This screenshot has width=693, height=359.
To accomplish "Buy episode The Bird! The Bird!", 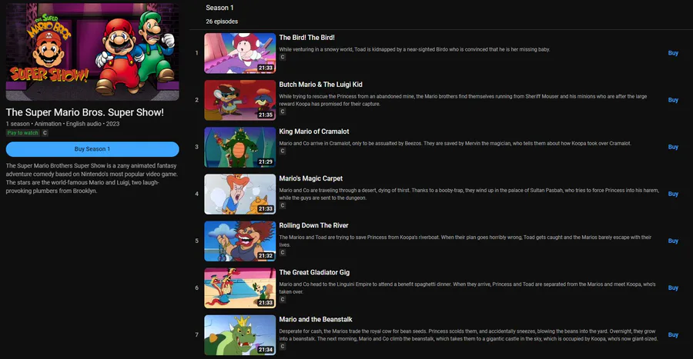I will tap(673, 53).
